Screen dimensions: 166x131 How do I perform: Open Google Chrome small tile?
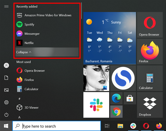click(x=116, y=112)
